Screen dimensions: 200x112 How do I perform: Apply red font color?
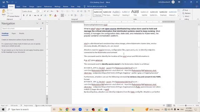pyautogui.click(x=55, y=15)
